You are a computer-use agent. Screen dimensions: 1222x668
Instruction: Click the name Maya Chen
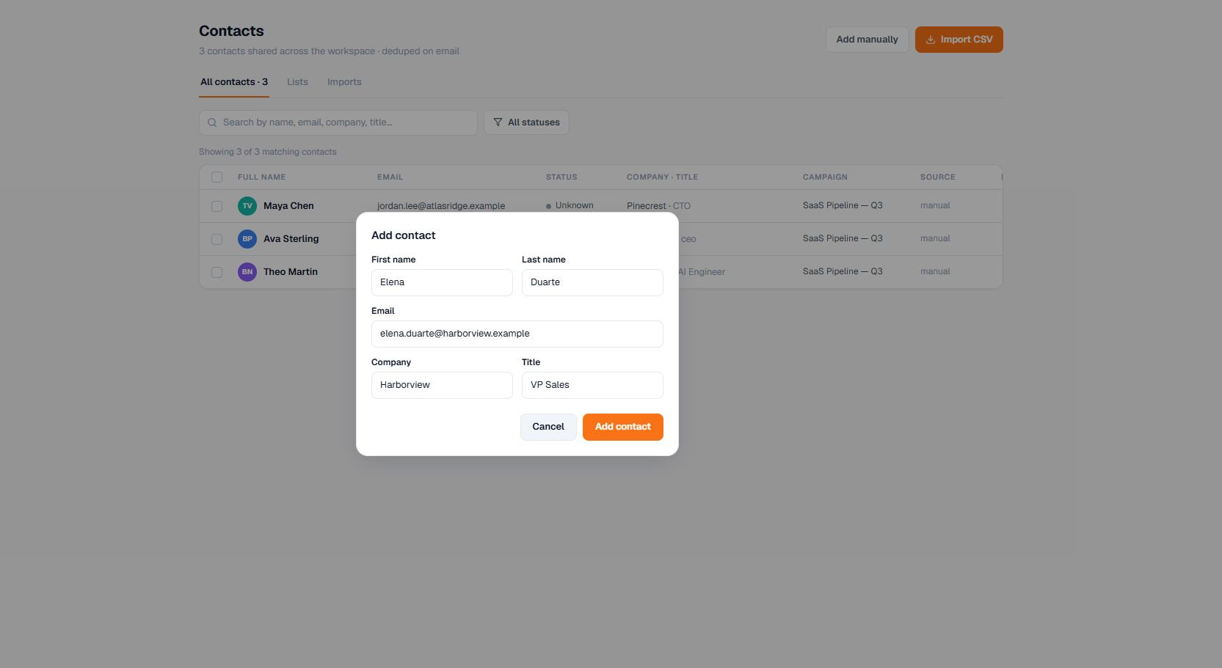click(288, 206)
